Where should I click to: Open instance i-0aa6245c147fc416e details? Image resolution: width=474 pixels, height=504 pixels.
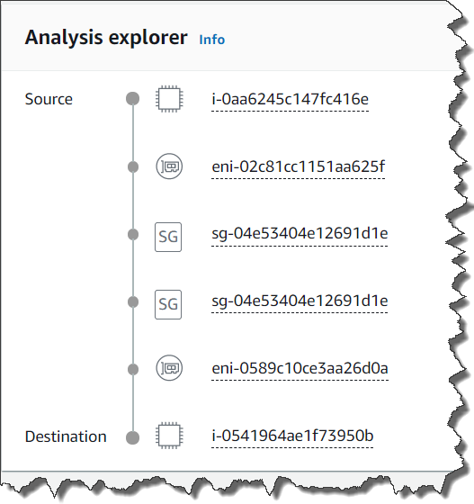(x=290, y=99)
